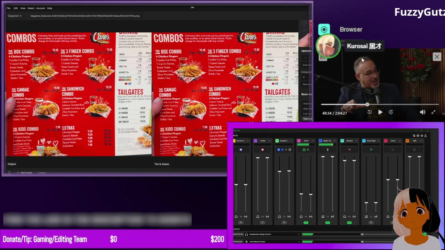
Task: Play the paused video
Action: point(380,112)
